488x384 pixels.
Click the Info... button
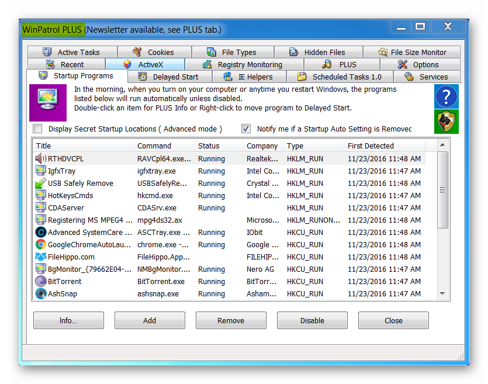(68, 320)
